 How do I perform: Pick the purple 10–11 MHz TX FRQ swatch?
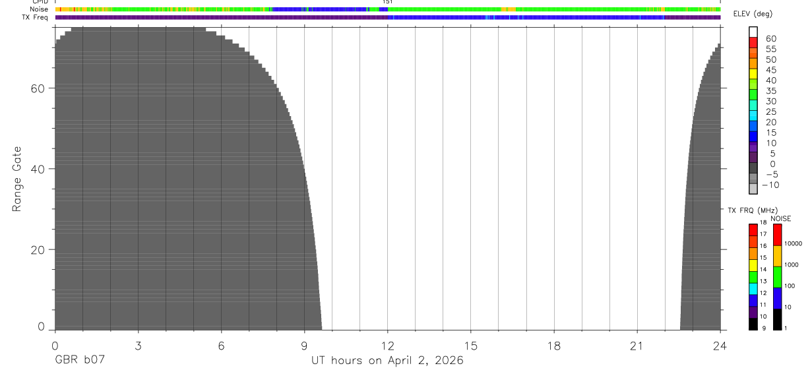(x=753, y=312)
